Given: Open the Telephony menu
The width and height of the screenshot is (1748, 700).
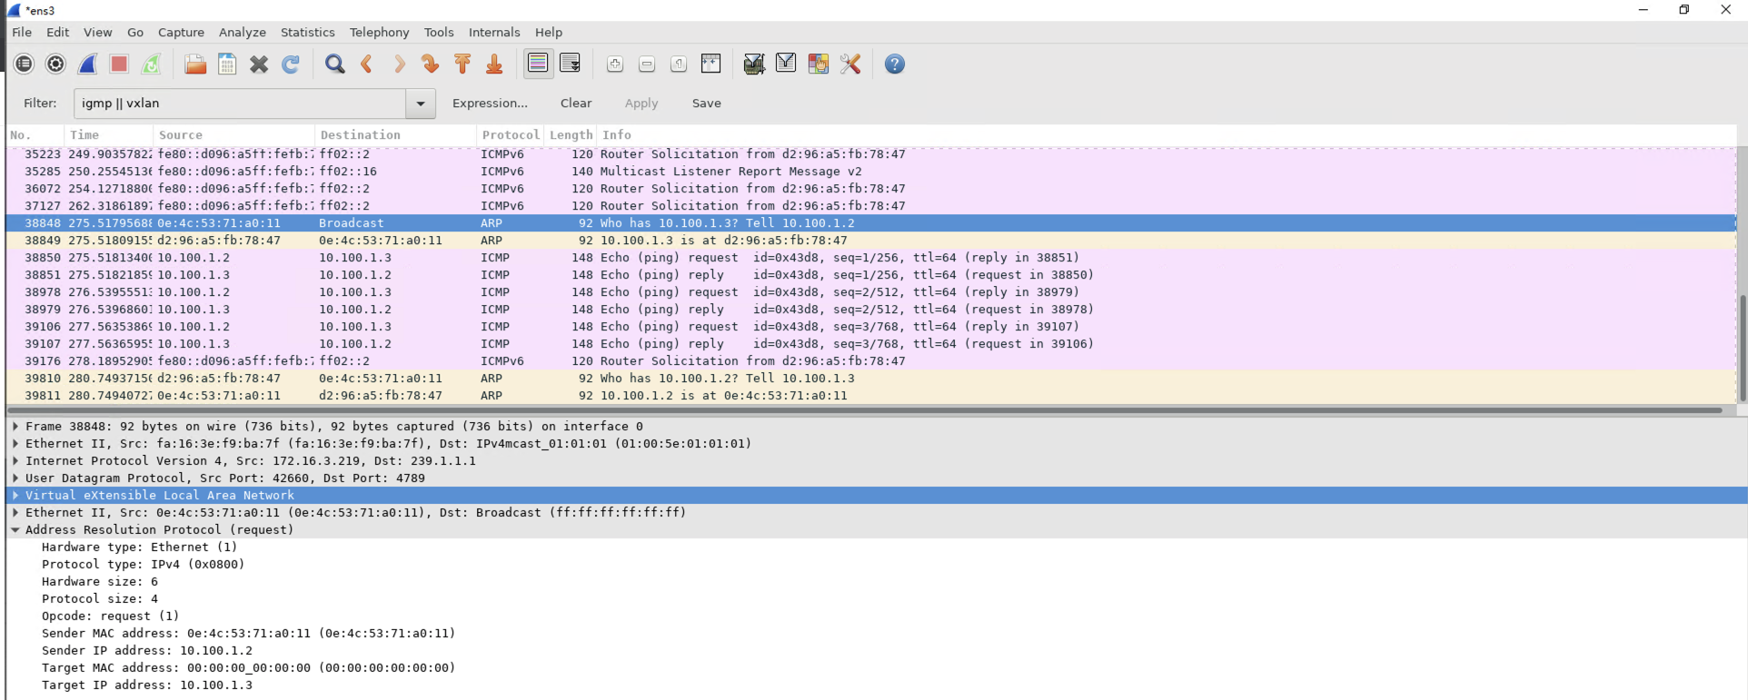Looking at the screenshot, I should [x=379, y=32].
